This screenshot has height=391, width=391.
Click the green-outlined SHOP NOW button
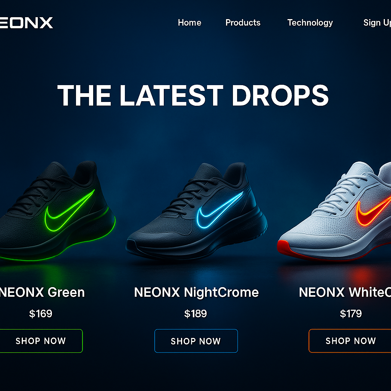click(41, 341)
